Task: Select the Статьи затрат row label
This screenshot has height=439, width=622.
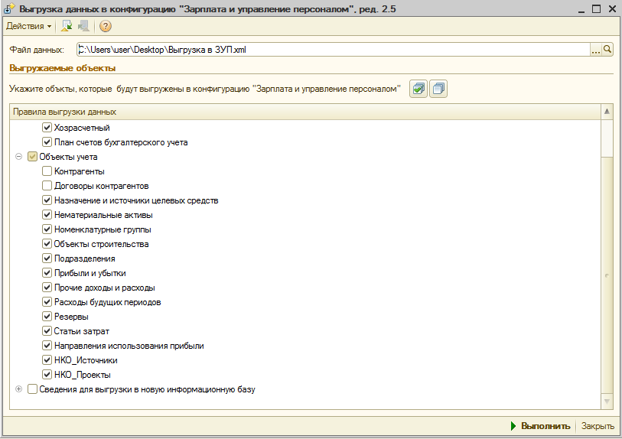Action: click(81, 331)
